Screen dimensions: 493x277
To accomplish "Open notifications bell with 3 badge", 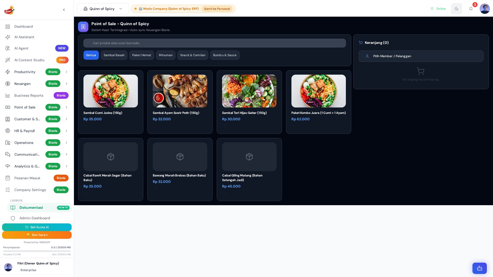I will coord(471,9).
